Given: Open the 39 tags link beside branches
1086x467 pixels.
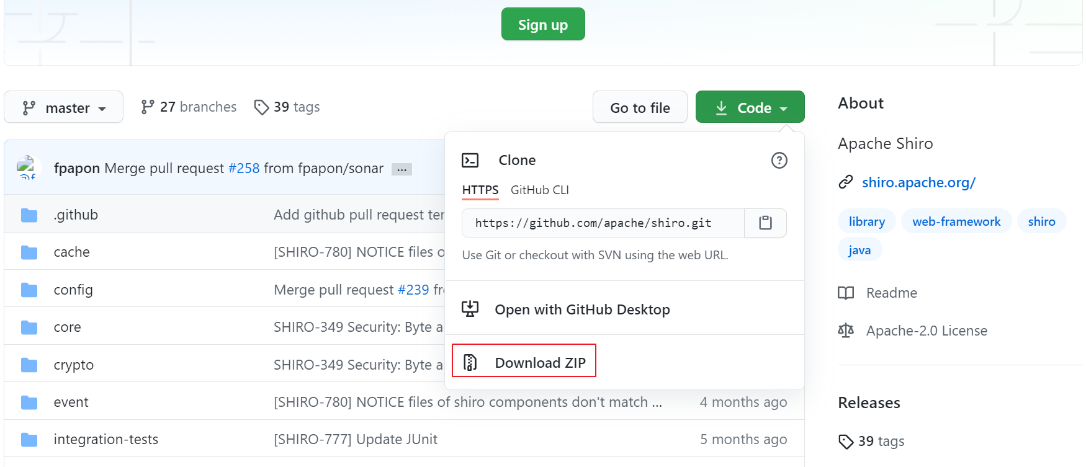Looking at the screenshot, I should 287,107.
